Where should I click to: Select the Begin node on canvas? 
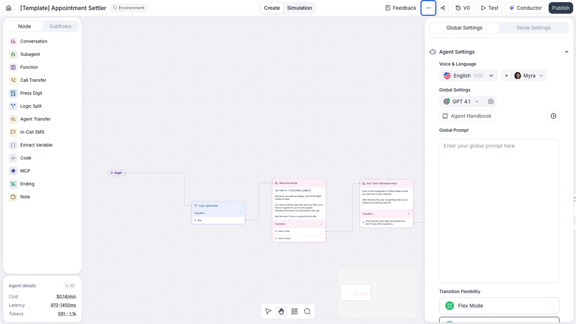click(117, 173)
